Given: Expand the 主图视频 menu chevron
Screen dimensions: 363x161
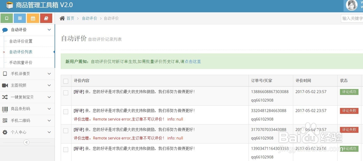Looking at the screenshot, I should coord(49,86).
